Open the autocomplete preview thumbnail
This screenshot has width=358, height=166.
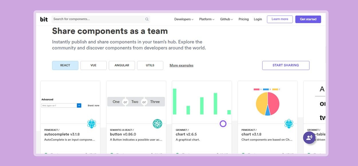[70, 102]
